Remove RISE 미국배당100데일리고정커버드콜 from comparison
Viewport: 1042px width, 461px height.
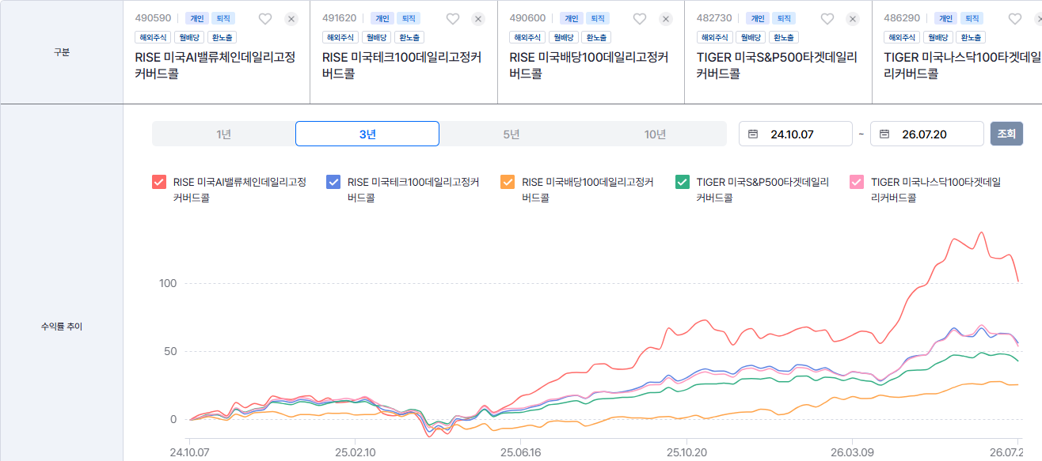point(666,19)
